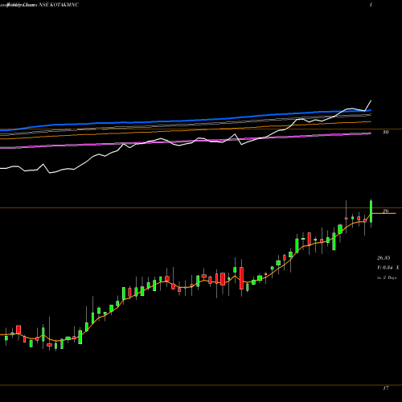Click the last tall green candlestick

click(x=371, y=211)
